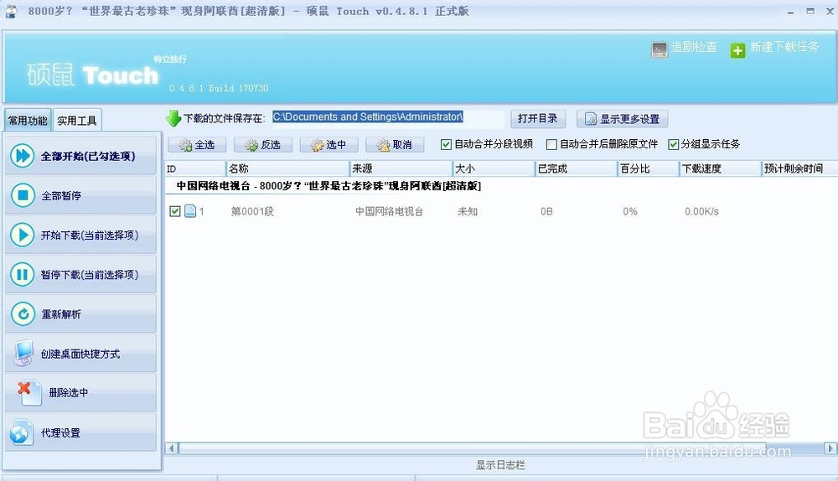Sort by the 名称 column header
Image resolution: width=838 pixels, height=481 pixels.
(288, 168)
